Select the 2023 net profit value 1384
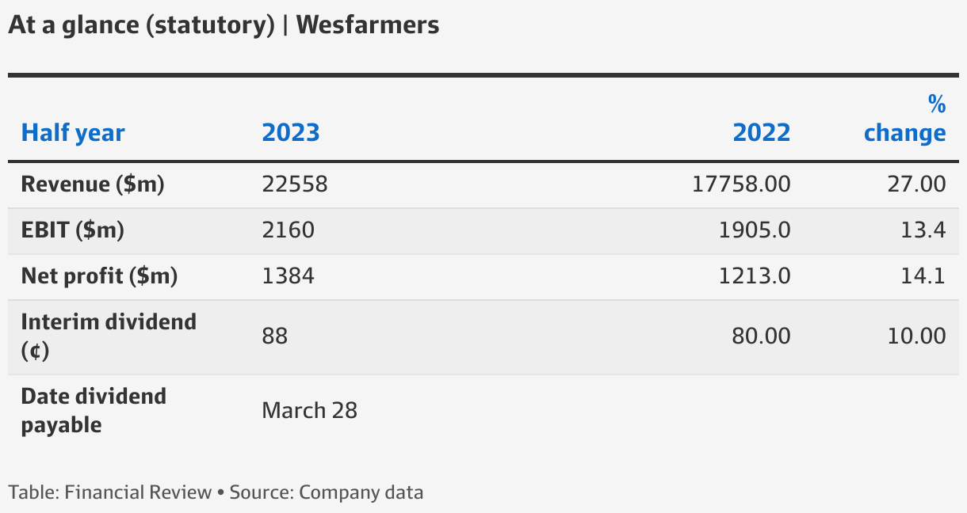Screen dimensions: 967x513 pyautogui.click(x=289, y=276)
